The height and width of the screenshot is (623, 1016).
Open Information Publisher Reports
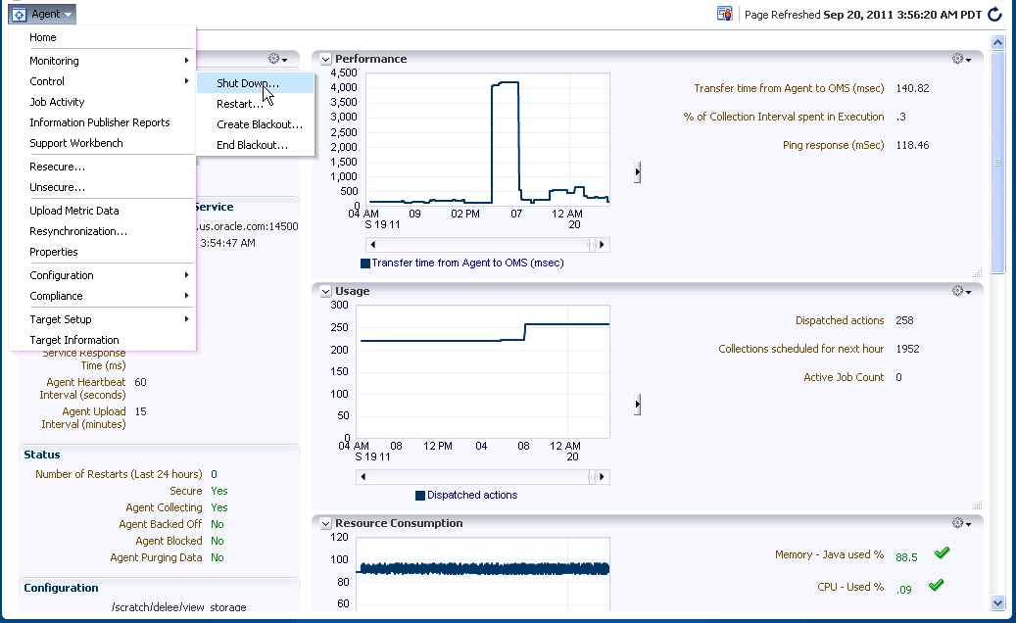point(102,122)
